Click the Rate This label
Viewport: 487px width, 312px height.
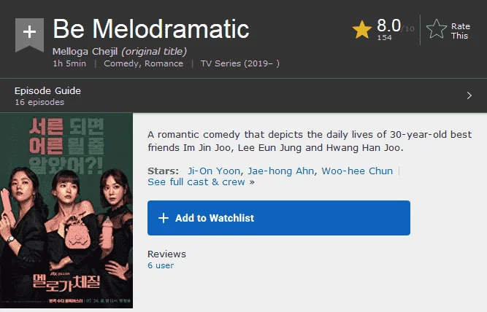tap(460, 31)
